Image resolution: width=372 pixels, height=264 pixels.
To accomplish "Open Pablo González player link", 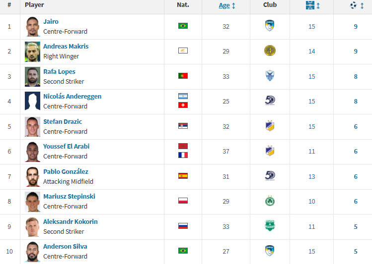I will click(x=66, y=172).
